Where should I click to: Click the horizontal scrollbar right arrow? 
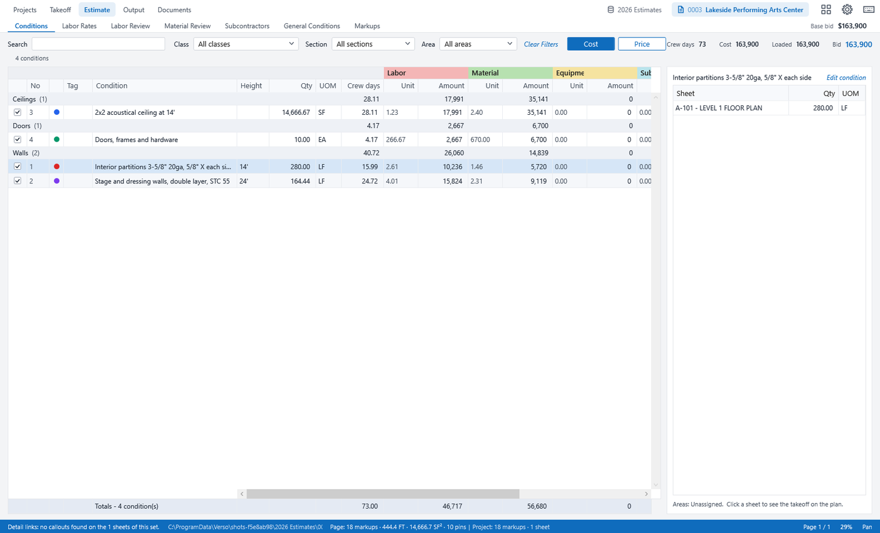(x=647, y=494)
